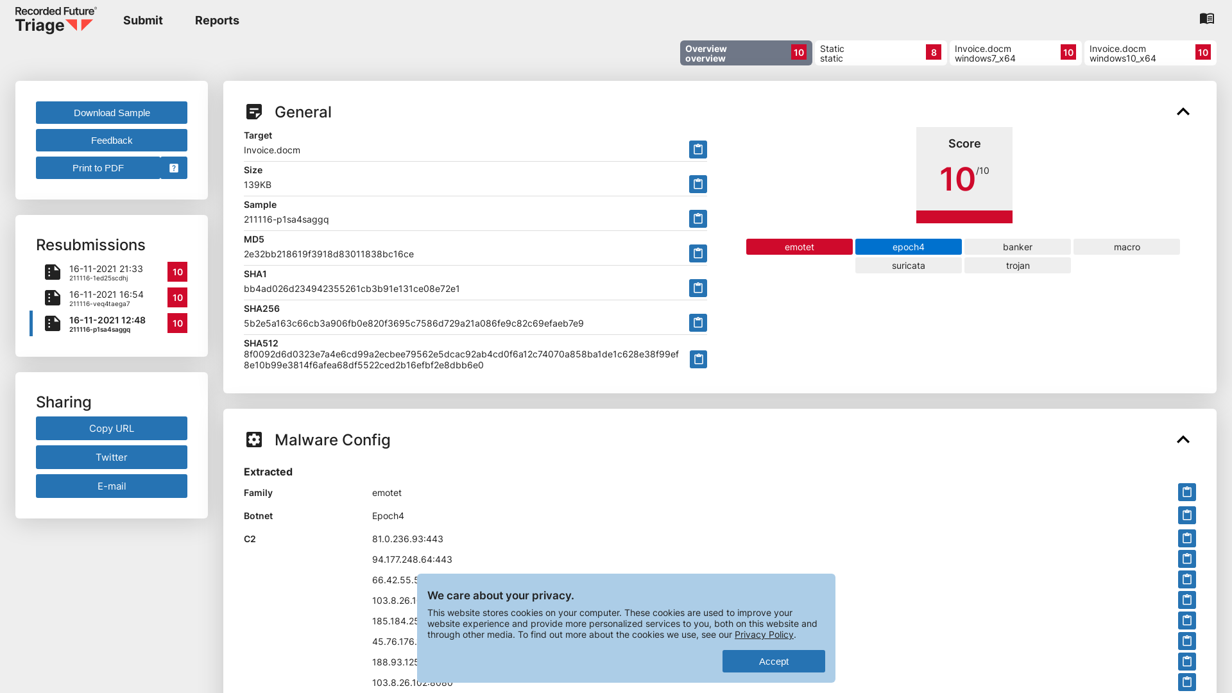Copy the SHA1 hash value
The image size is (1232, 693).
[x=698, y=288]
